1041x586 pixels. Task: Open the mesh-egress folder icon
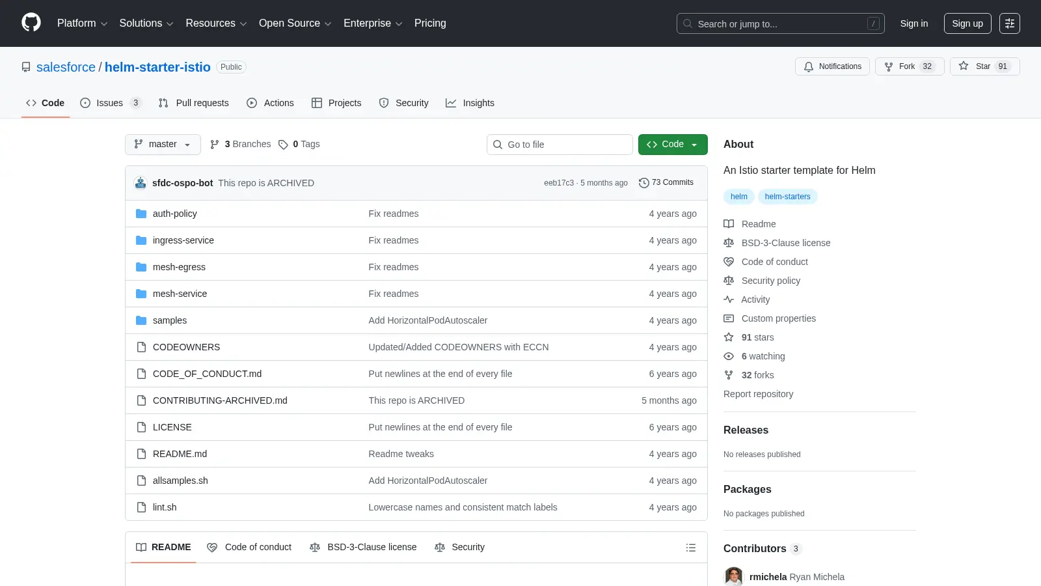[141, 267]
